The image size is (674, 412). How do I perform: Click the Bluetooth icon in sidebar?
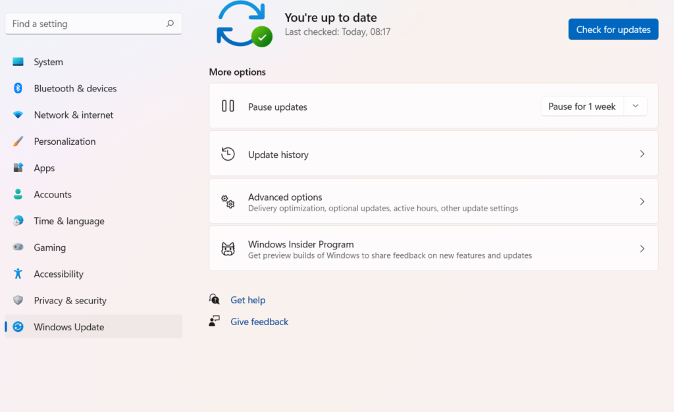[18, 88]
